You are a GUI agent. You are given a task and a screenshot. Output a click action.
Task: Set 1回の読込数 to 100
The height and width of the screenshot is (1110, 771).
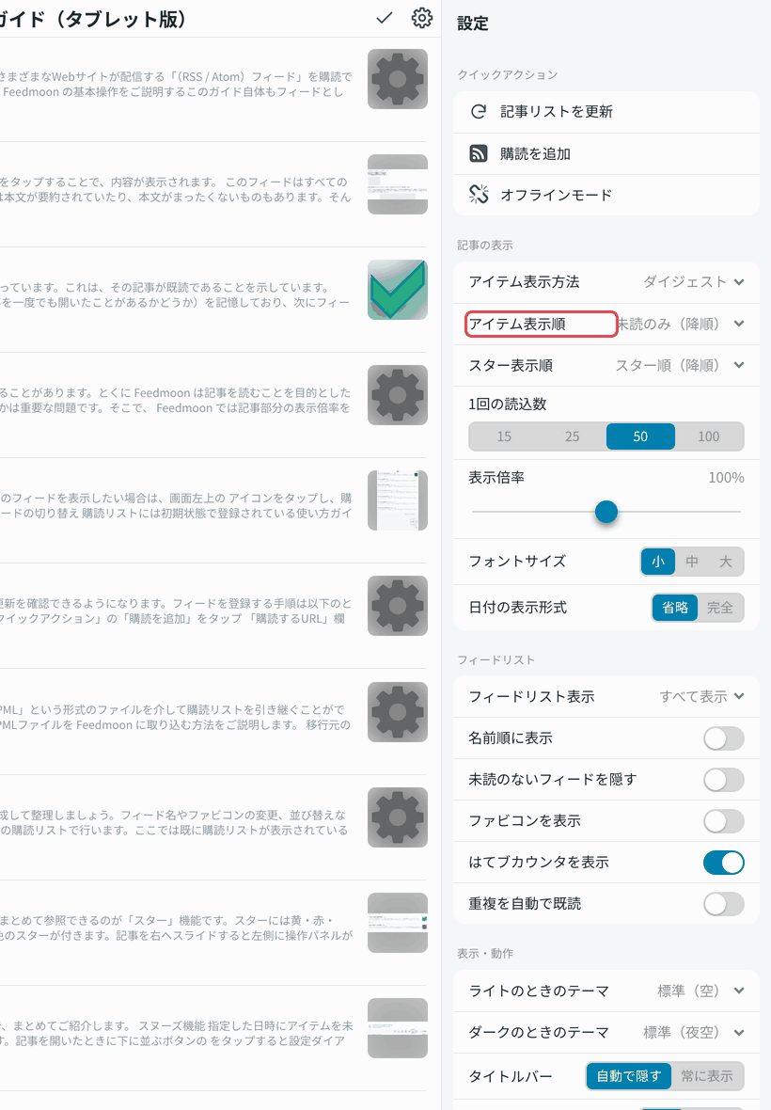pos(709,436)
